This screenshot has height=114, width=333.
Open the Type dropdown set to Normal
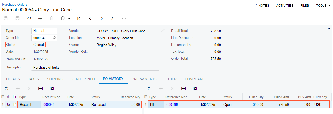[44, 31]
